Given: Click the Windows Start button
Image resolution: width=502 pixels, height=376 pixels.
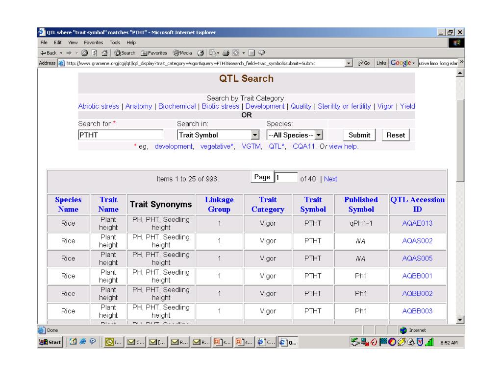Looking at the screenshot, I should [x=50, y=342].
